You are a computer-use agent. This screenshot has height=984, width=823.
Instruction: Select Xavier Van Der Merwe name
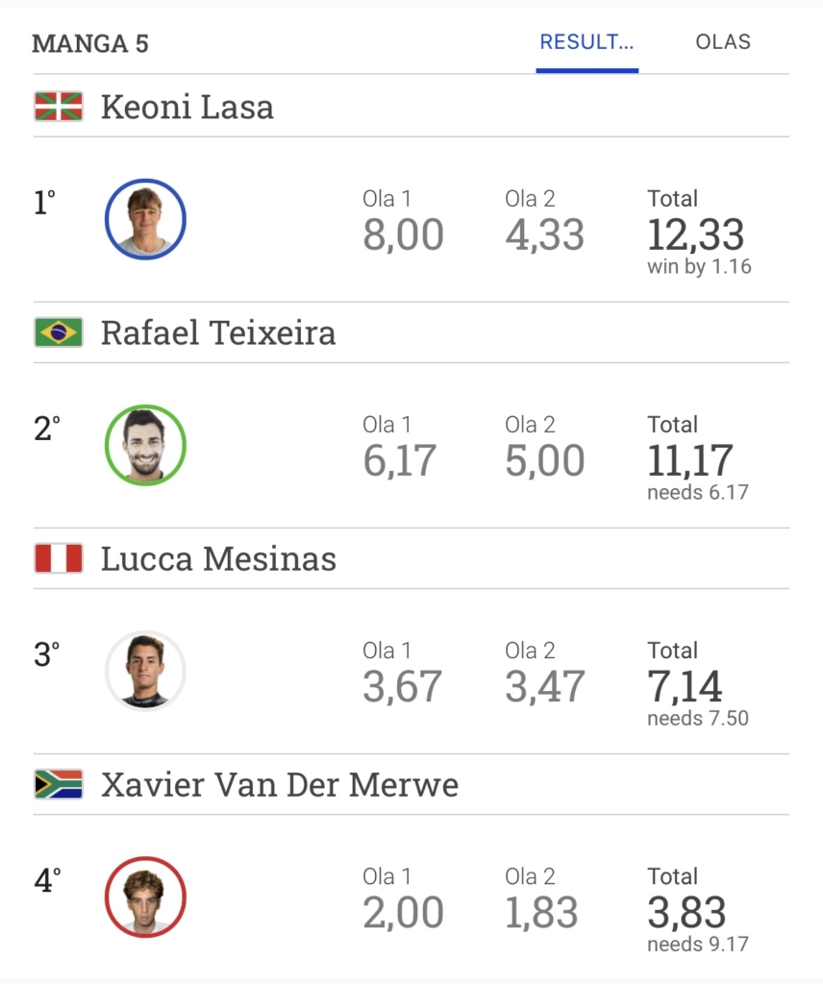(x=280, y=784)
